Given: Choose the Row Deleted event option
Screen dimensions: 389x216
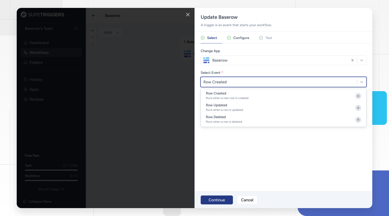Looking at the screenshot, I should pyautogui.click(x=283, y=120).
